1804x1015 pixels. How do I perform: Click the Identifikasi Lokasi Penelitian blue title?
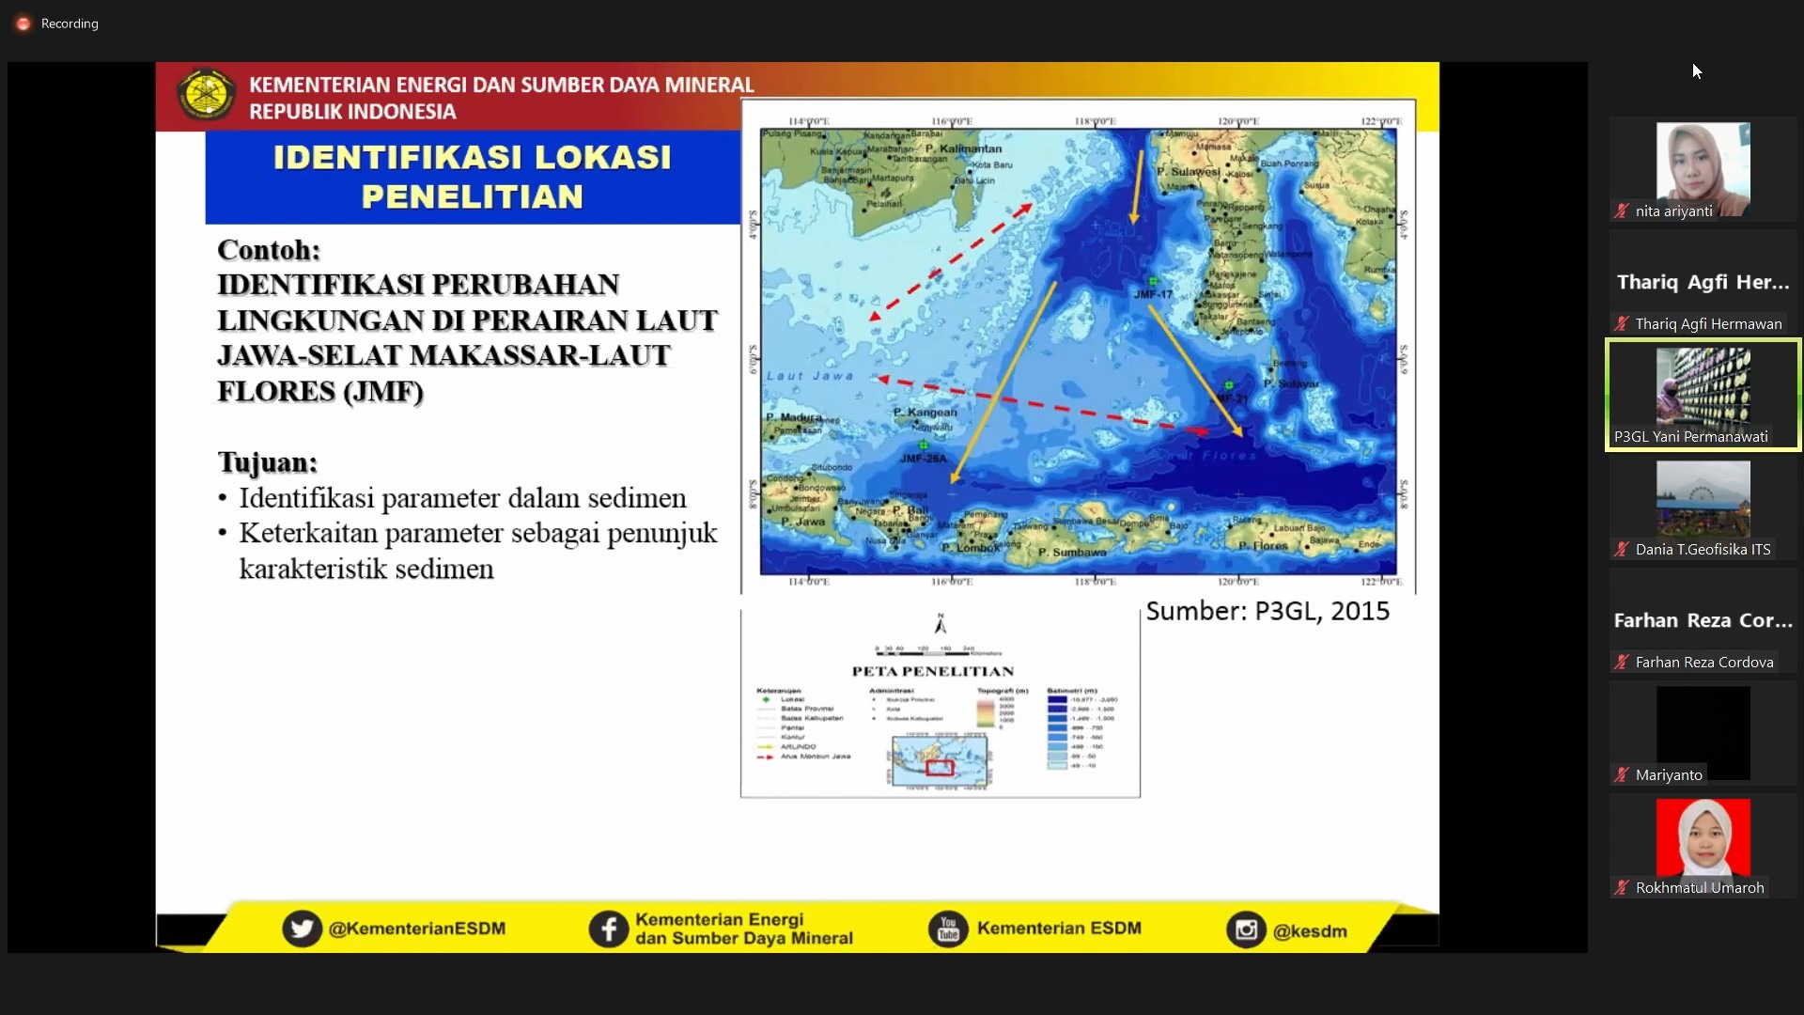click(473, 177)
